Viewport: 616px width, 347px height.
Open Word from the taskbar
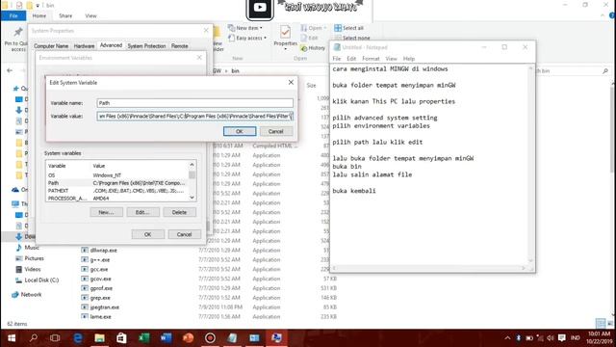coord(166,338)
